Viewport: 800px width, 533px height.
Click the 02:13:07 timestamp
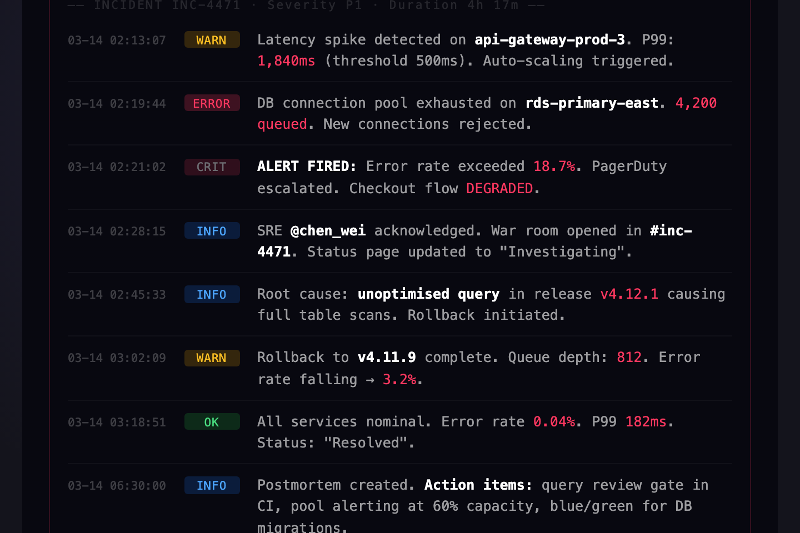tap(117, 40)
